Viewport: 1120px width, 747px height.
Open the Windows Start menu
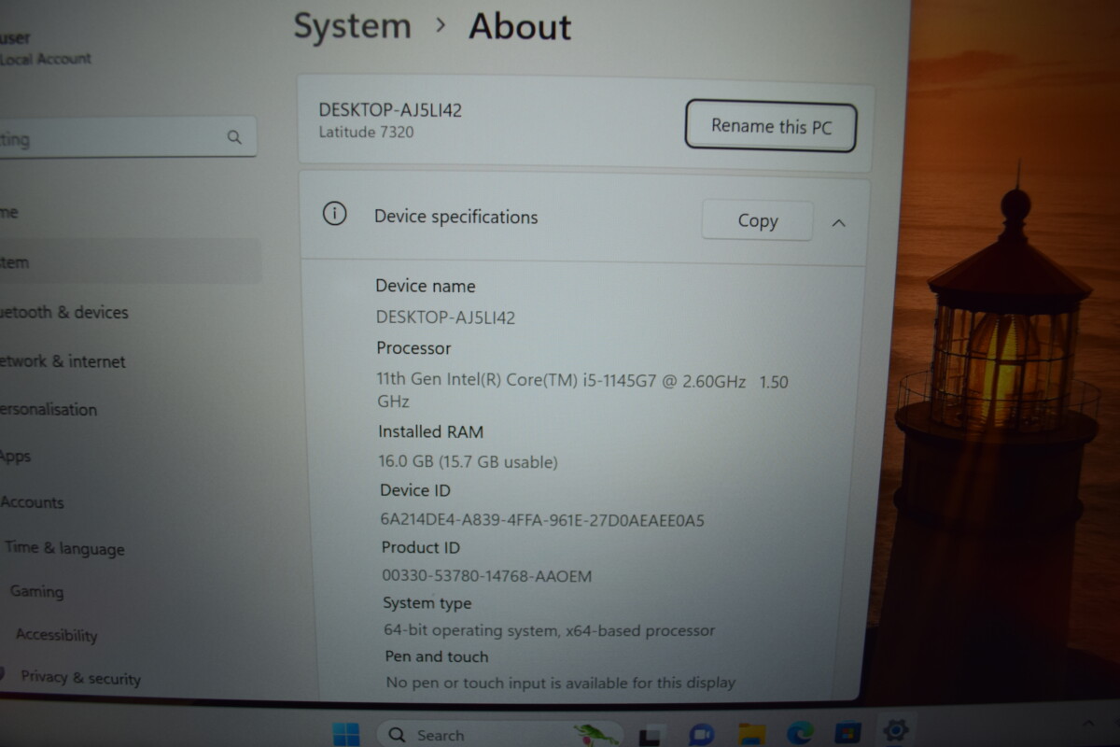point(345,734)
